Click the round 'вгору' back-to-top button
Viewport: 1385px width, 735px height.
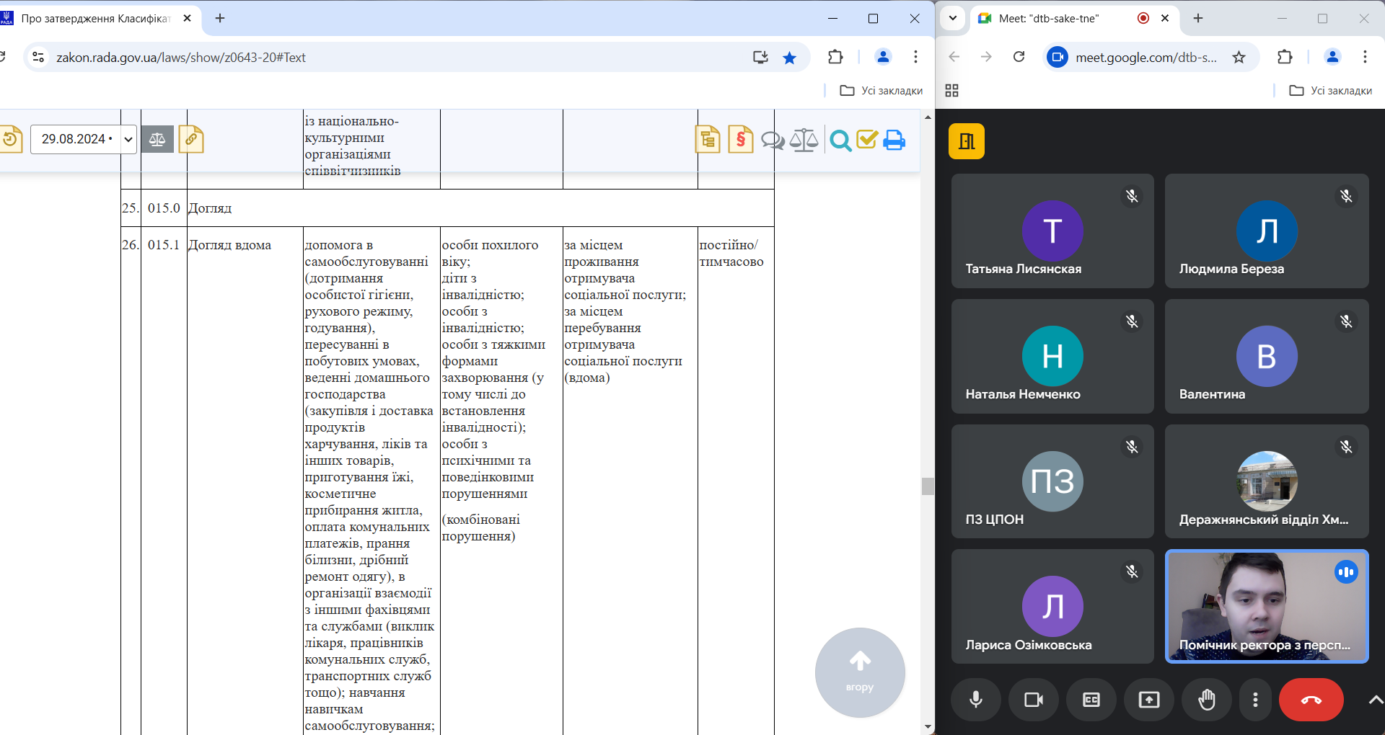pyautogui.click(x=860, y=672)
